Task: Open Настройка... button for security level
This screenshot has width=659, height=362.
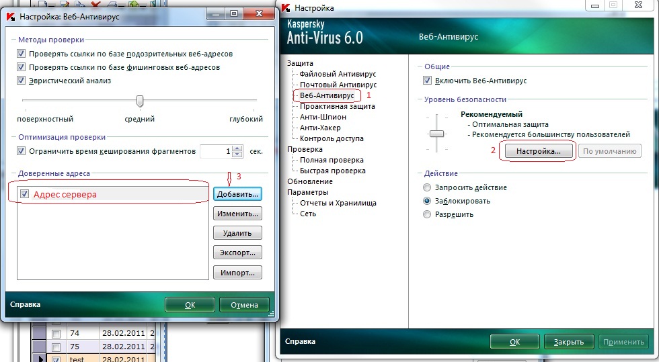Action: [539, 151]
